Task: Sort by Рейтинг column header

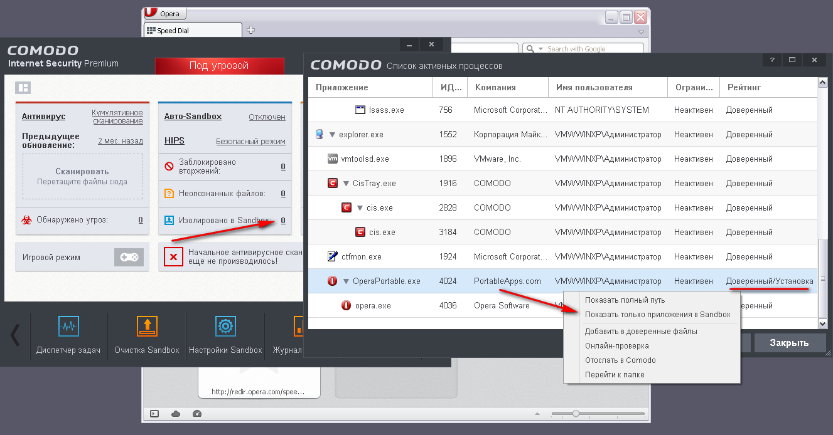Action: [x=768, y=87]
